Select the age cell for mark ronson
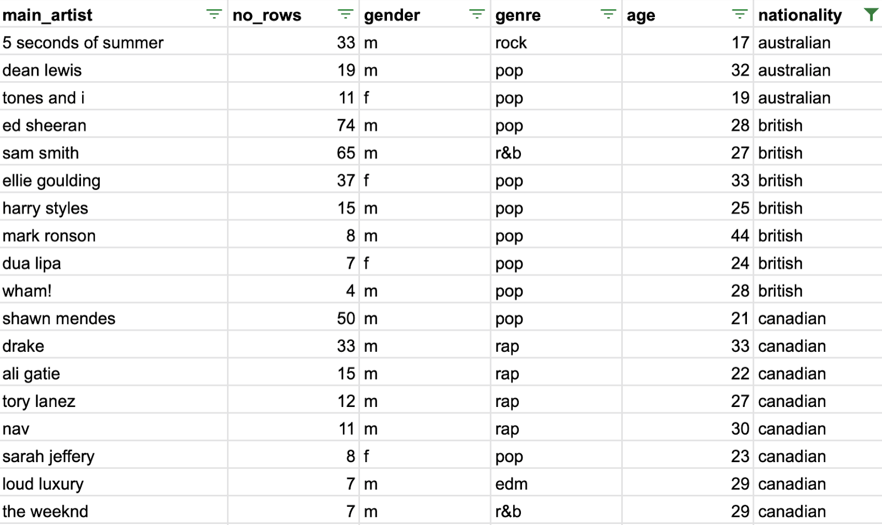This screenshot has width=882, height=525. (687, 234)
